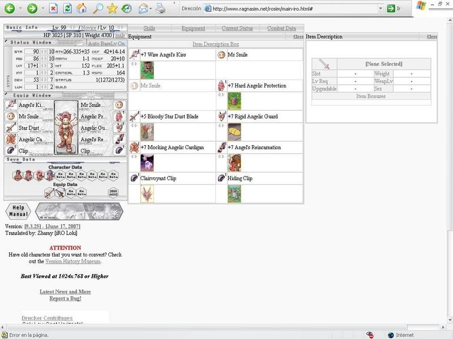Switch to the Skills tab
This screenshot has height=339, width=453.
coord(149,28)
